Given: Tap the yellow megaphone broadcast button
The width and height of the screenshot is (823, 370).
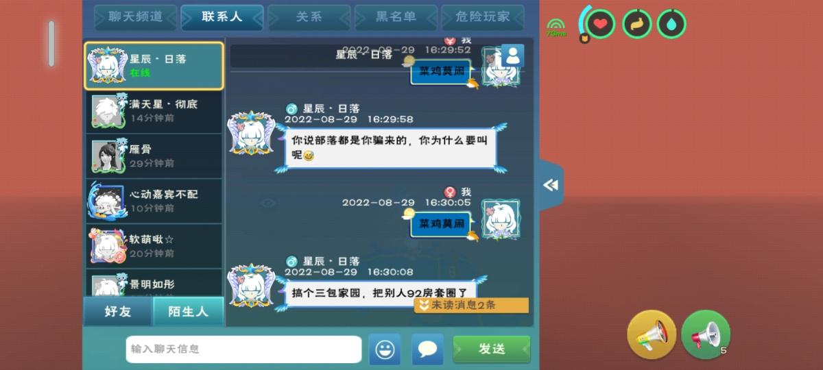Looking at the screenshot, I should pyautogui.click(x=652, y=334).
